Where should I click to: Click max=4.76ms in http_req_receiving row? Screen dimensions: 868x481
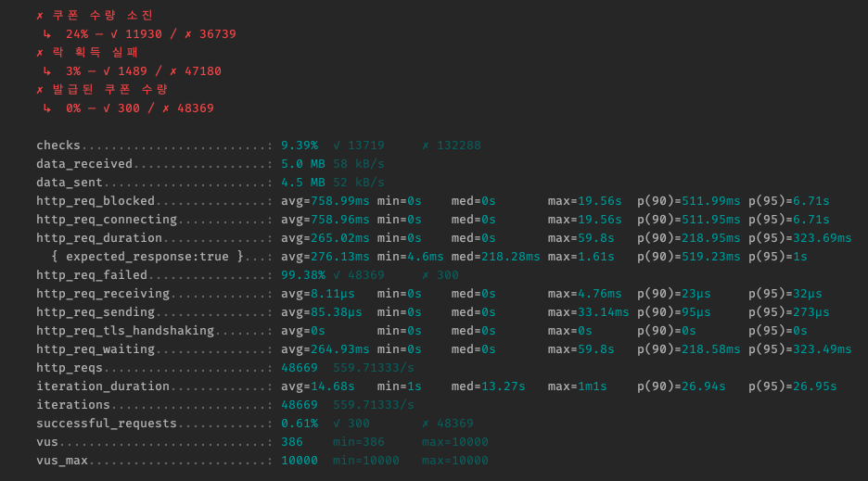[x=584, y=294]
